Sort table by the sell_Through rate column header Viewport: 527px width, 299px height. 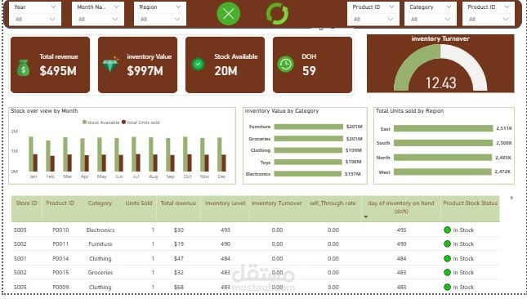tap(333, 203)
